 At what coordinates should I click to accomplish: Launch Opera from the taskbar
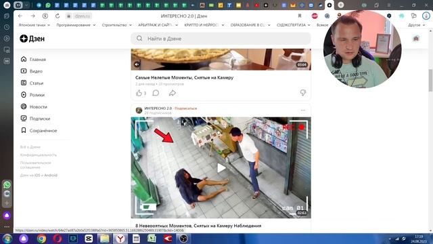[58, 239]
